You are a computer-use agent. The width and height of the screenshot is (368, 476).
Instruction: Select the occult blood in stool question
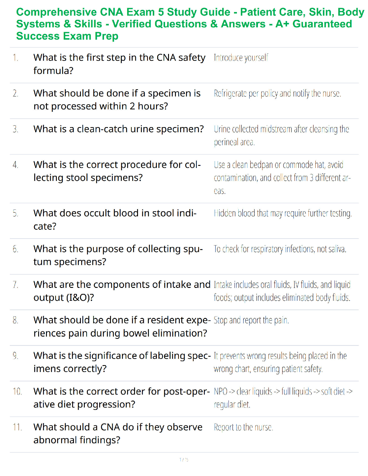click(115, 220)
